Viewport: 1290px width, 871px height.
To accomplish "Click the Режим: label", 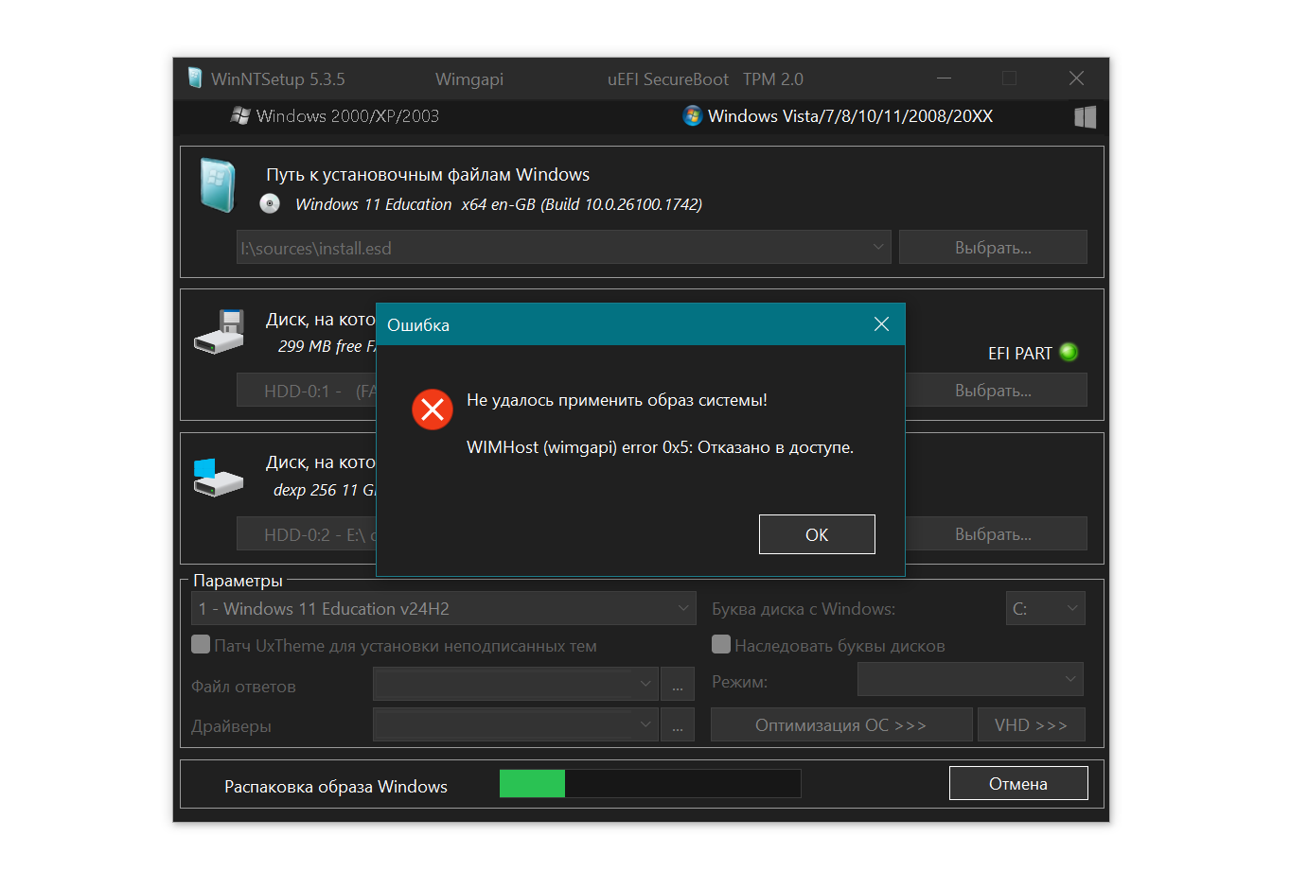I will [739, 682].
